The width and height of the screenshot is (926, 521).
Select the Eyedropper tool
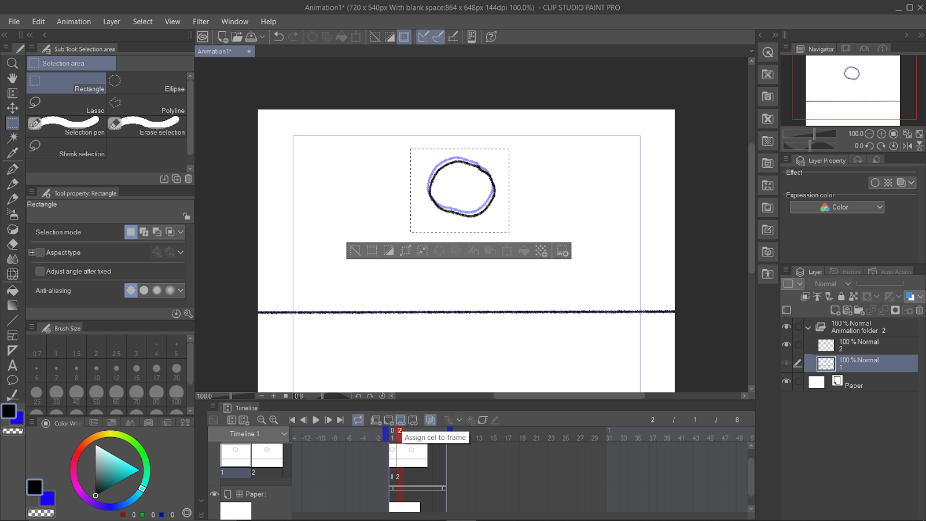click(x=12, y=153)
